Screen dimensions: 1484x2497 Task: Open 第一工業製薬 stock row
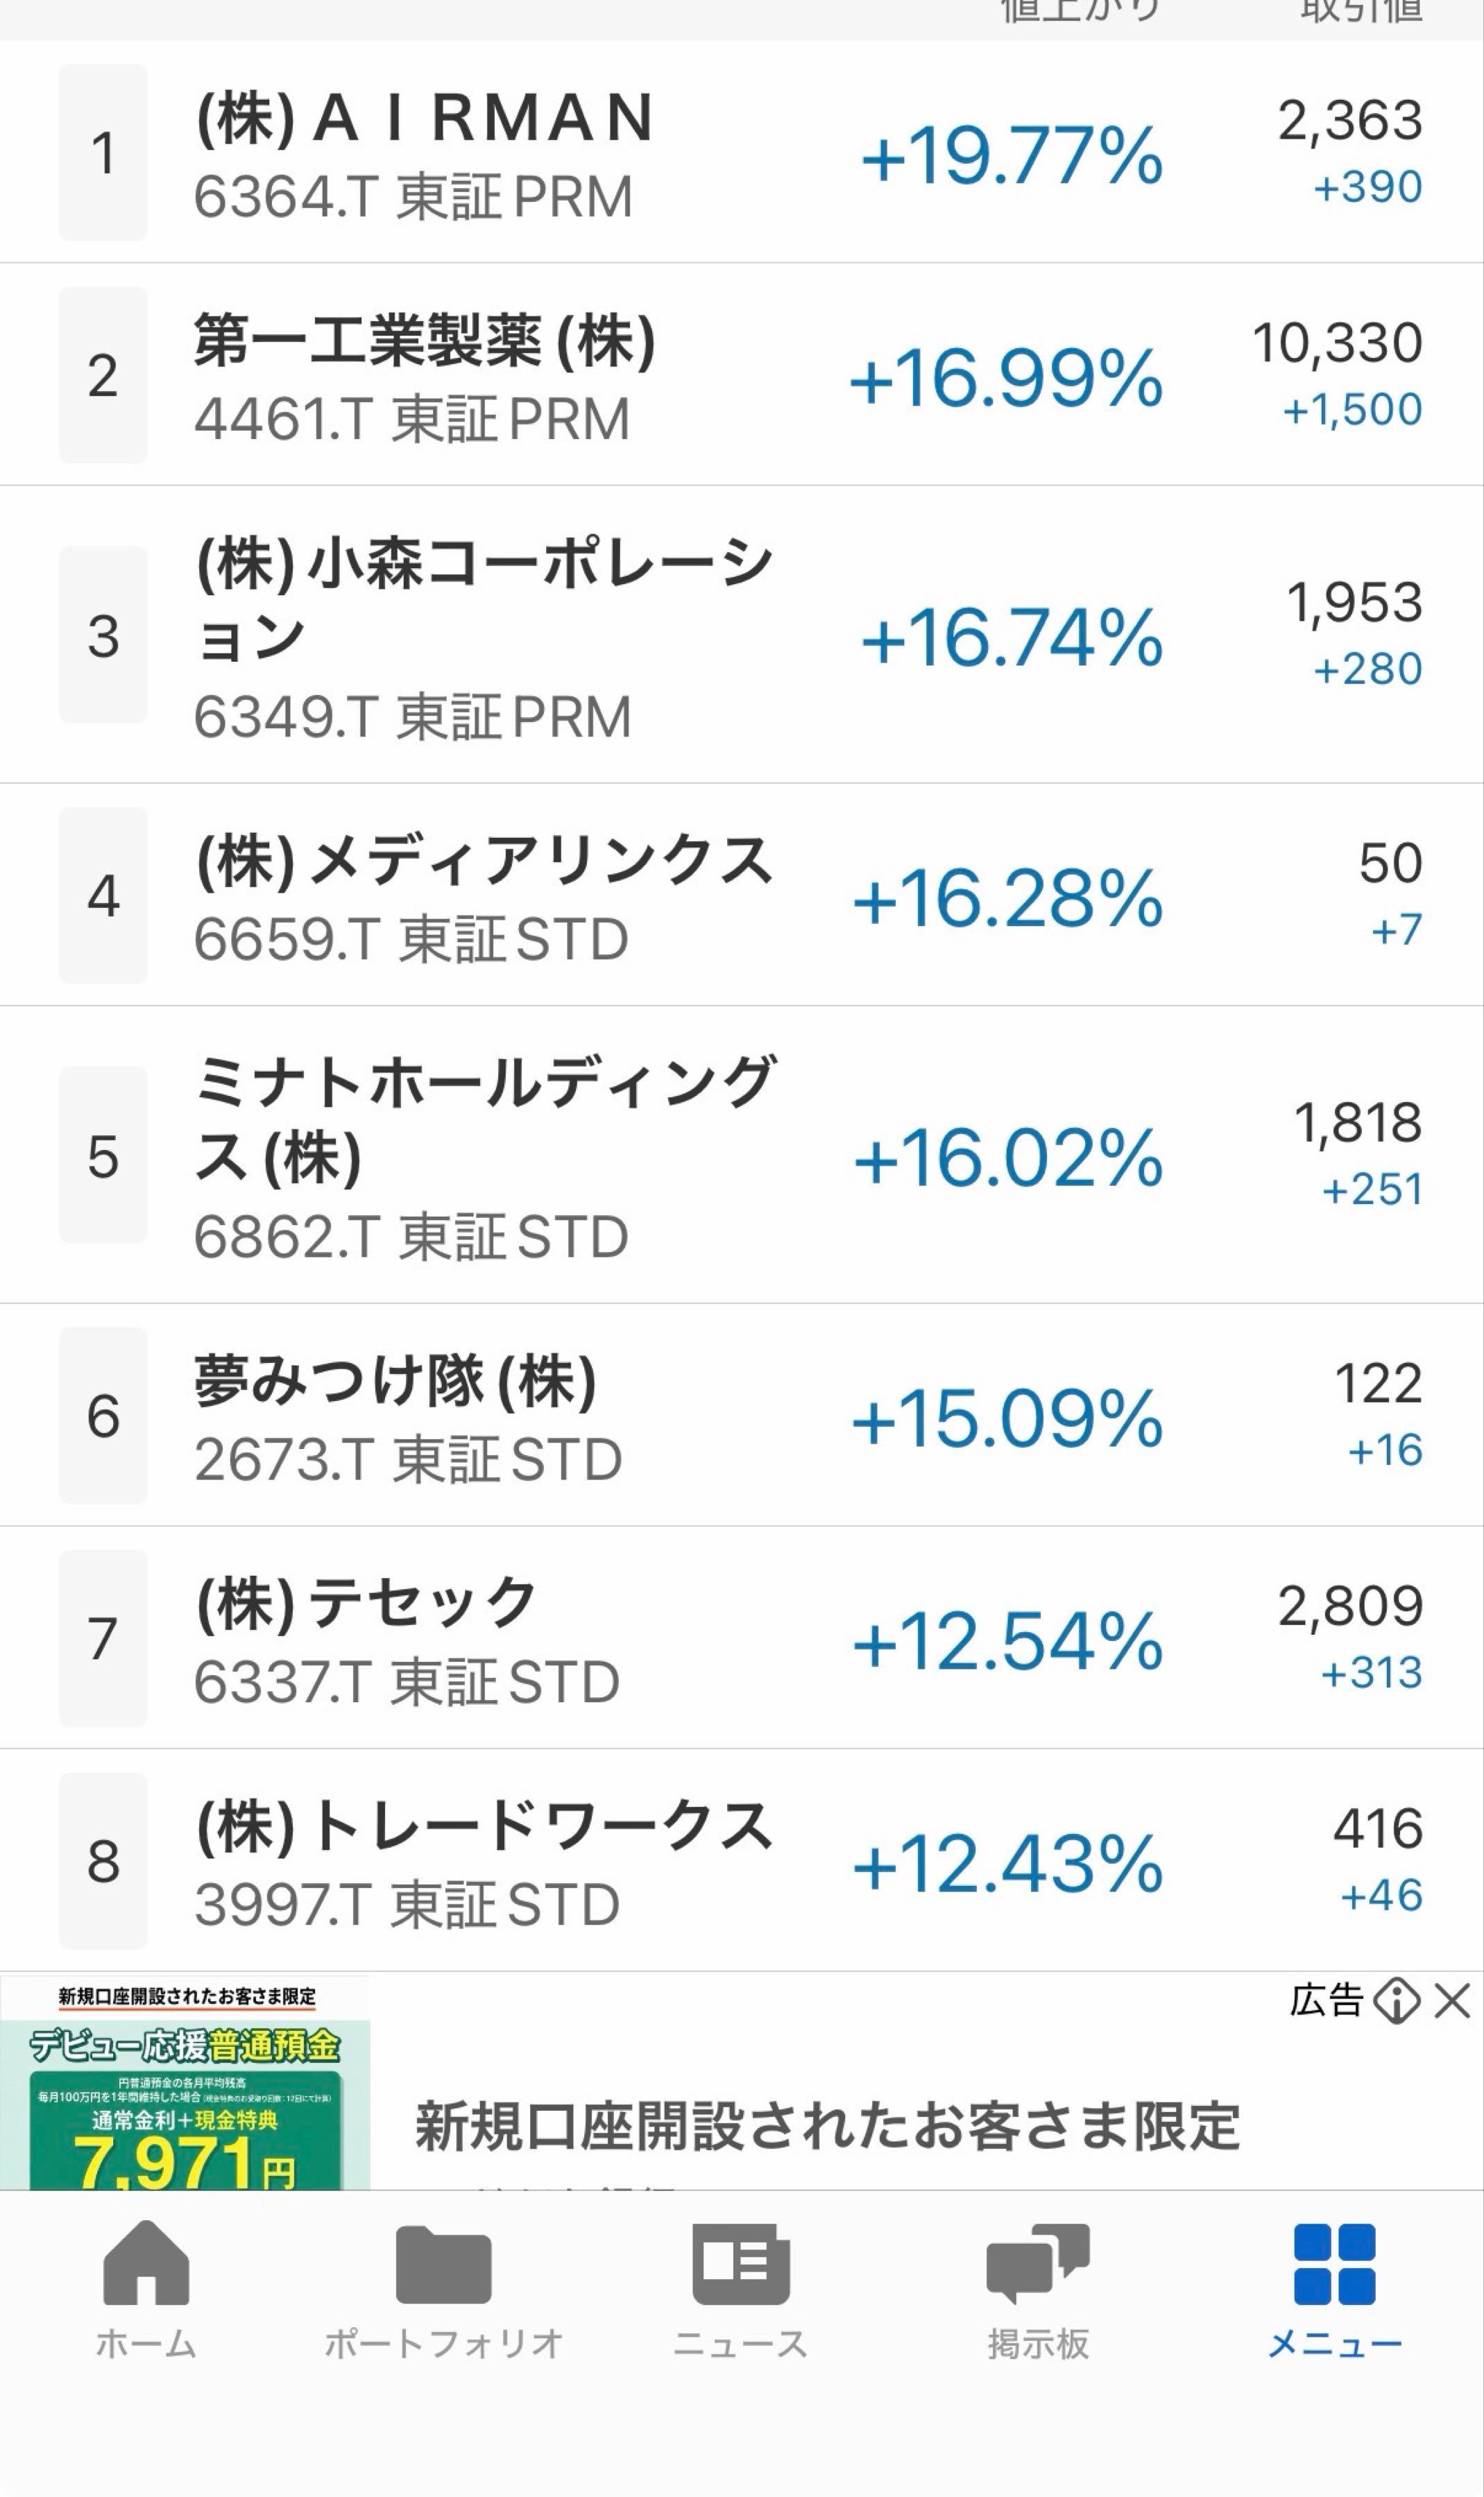742,375
